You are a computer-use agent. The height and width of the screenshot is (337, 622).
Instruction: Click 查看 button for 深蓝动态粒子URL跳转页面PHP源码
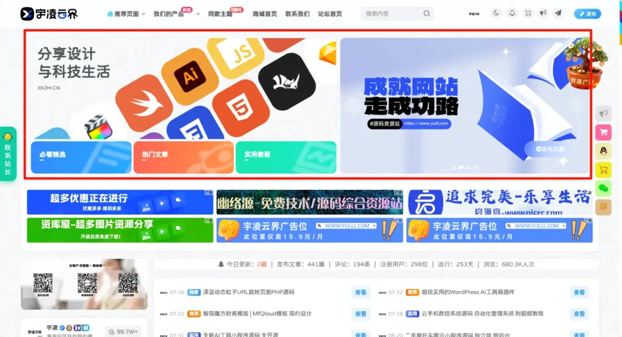[360, 292]
